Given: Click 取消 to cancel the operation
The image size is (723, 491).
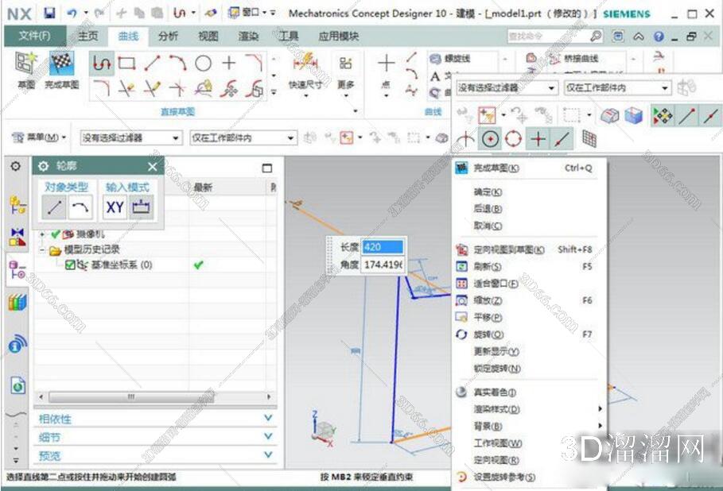Looking at the screenshot, I should pyautogui.click(x=486, y=223).
